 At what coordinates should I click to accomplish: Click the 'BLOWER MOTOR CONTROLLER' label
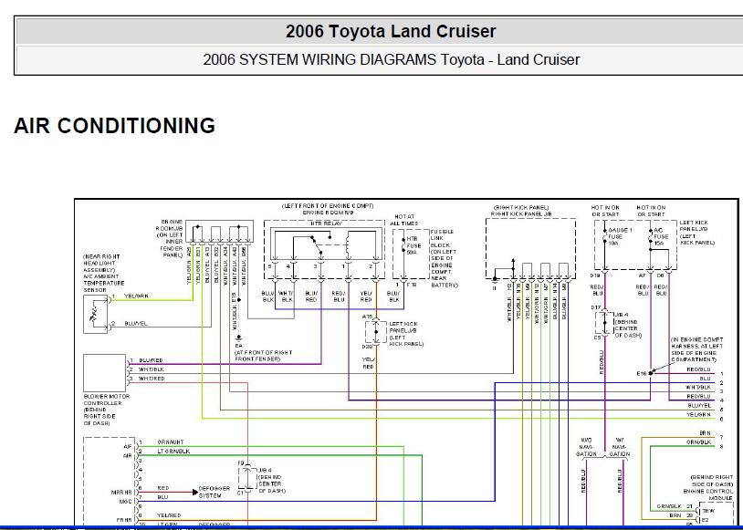pyautogui.click(x=106, y=400)
